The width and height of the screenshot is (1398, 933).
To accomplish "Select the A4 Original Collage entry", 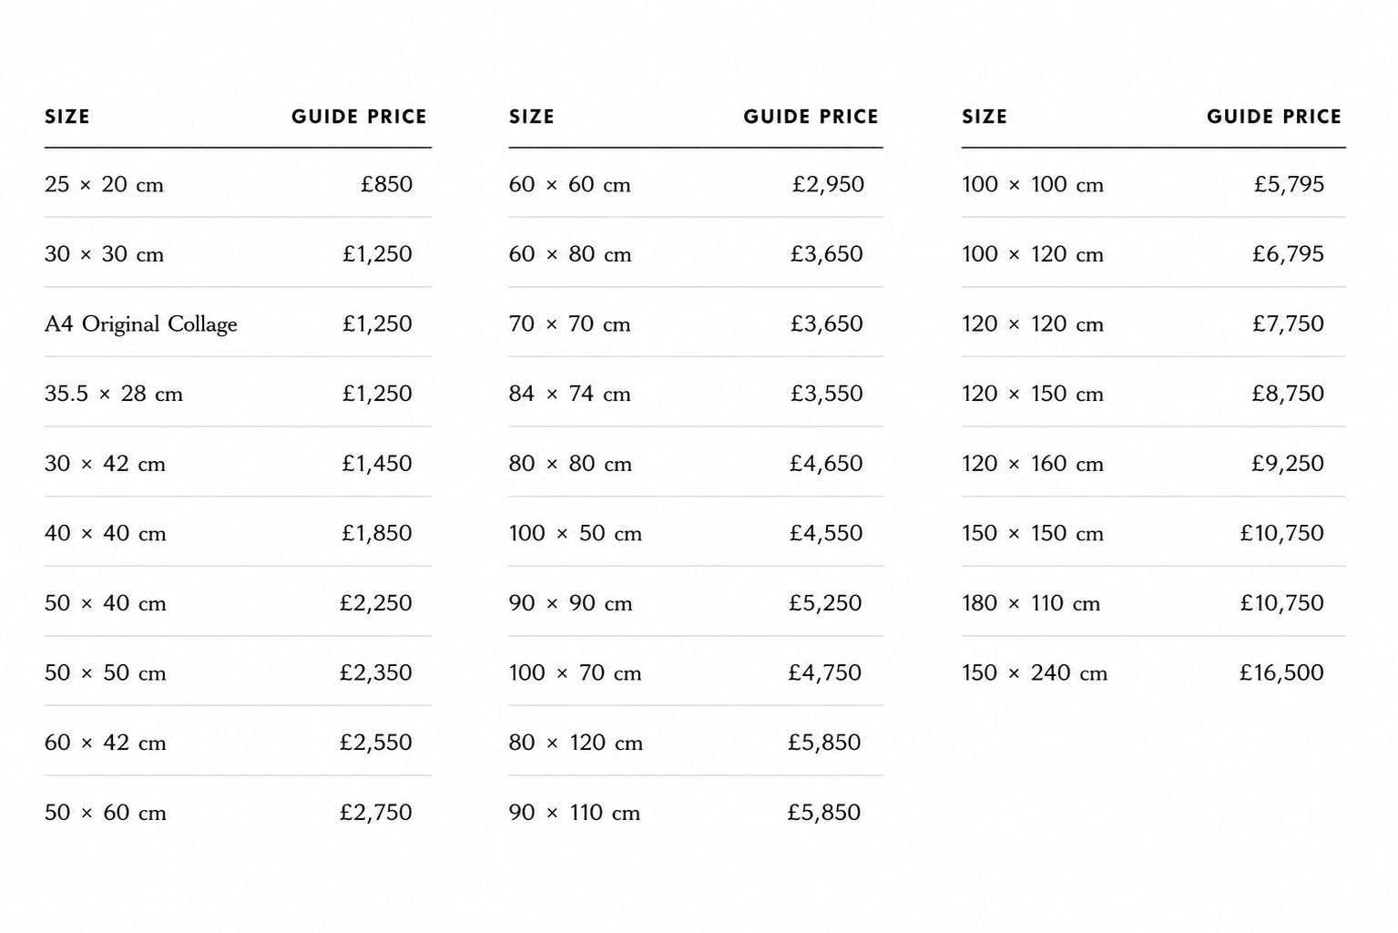I will (x=141, y=324).
